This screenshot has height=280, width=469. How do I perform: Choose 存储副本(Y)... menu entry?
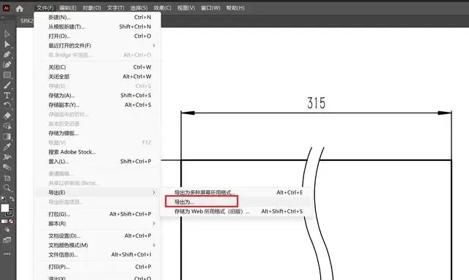click(98, 105)
